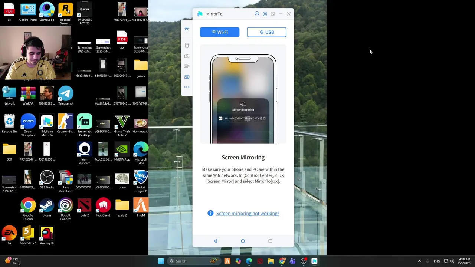This screenshot has width=475, height=267.
Task: Open Iriun Webcam desktop icon
Action: (84, 154)
